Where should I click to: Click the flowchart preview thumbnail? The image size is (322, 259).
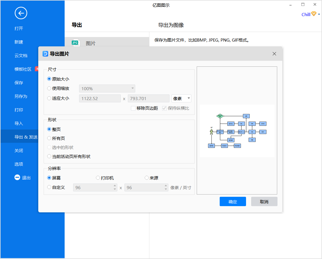pyautogui.click(x=237, y=131)
